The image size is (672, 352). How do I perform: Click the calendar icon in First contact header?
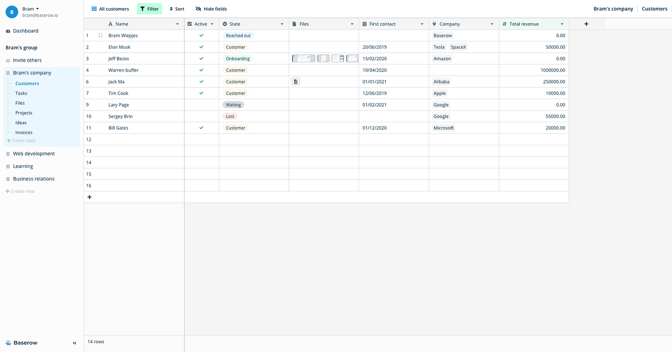(365, 24)
